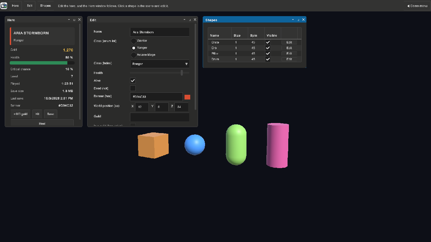Open the Hero menu in top bar
The height and width of the screenshot is (242, 431).
coord(15,6)
